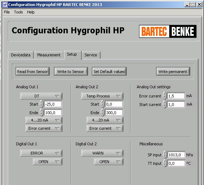Click Start current field 1,0
The height and width of the screenshot is (185, 204).
[x=176, y=105]
